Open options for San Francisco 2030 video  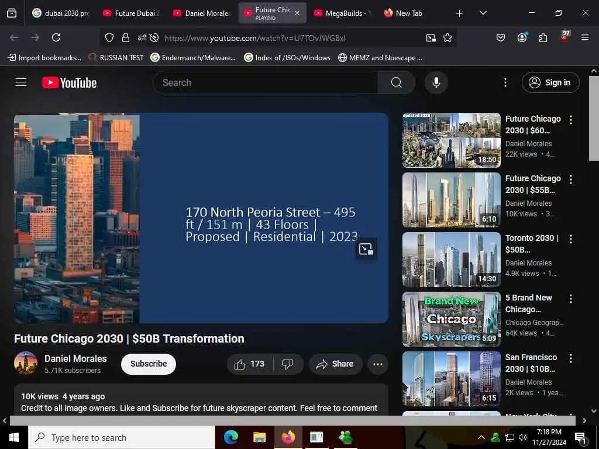click(x=571, y=358)
